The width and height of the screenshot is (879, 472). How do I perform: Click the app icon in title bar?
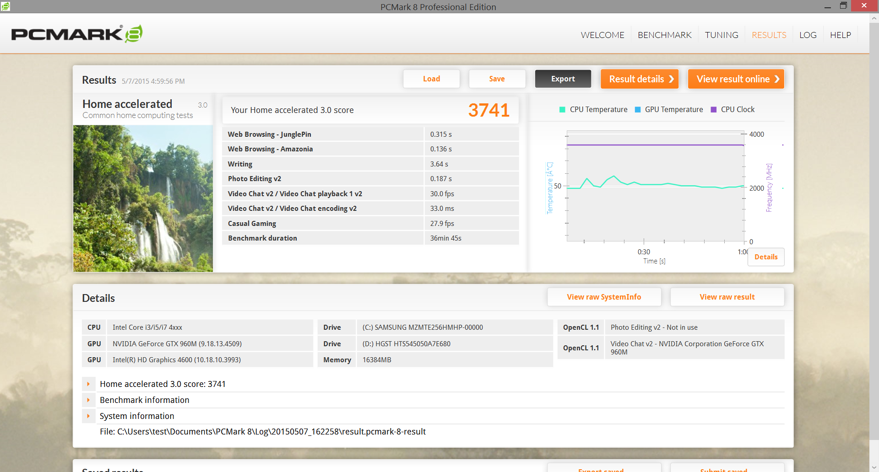[5, 6]
